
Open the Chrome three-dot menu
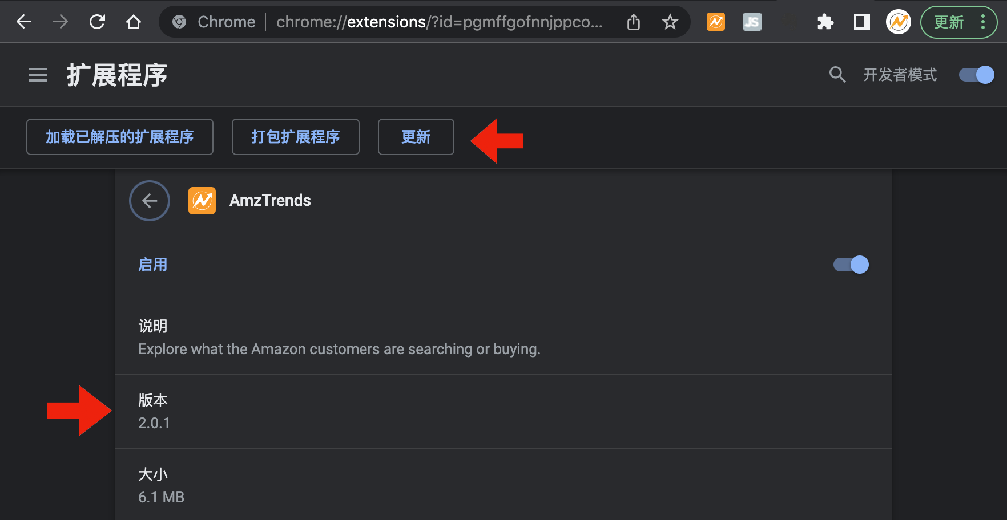[x=982, y=22]
